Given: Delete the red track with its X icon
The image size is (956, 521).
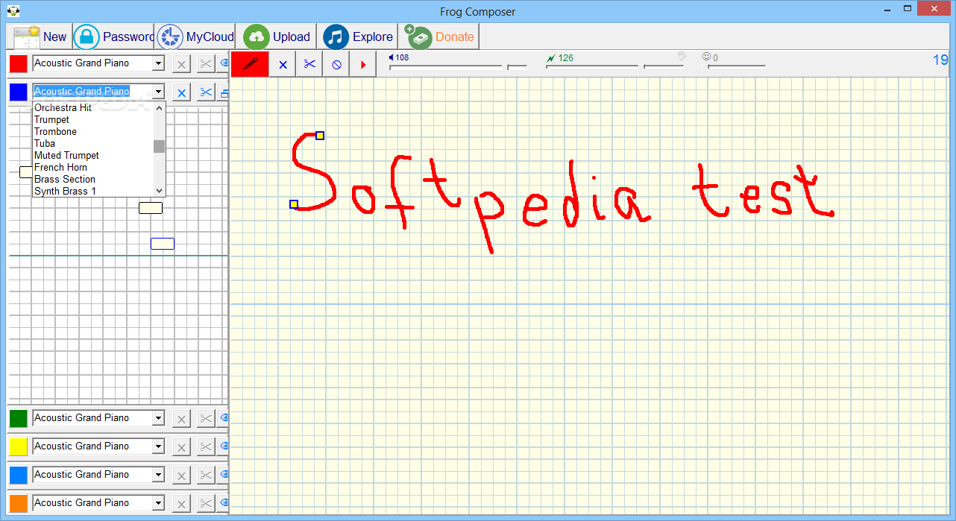Looking at the screenshot, I should click(x=181, y=64).
